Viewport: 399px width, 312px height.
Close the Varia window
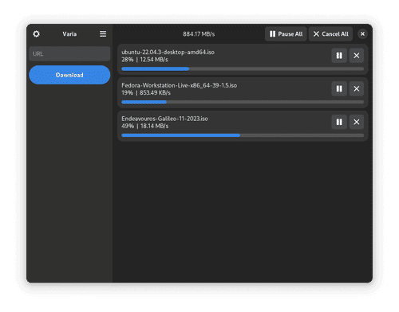click(362, 34)
